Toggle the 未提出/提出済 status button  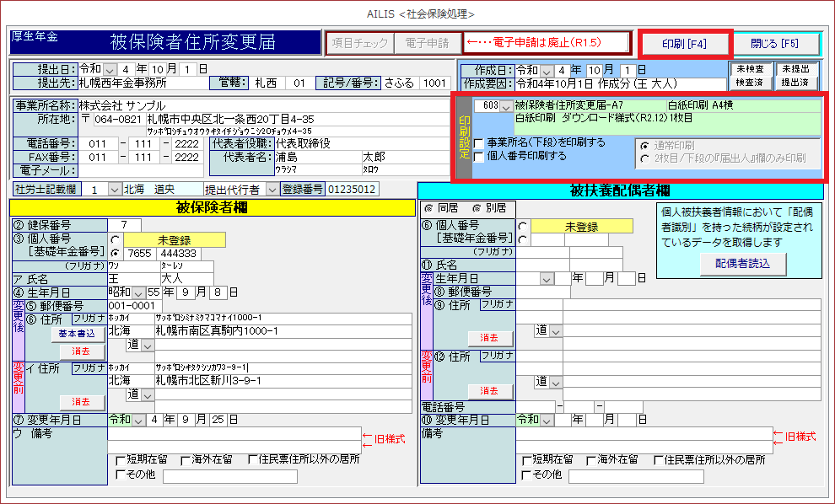[795, 75]
